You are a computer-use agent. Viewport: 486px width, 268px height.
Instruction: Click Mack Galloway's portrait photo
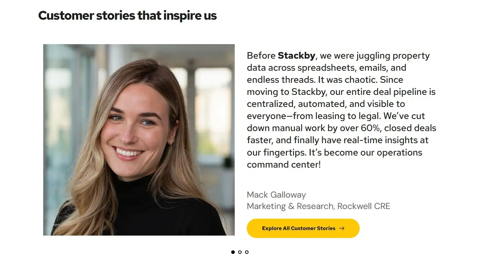click(x=139, y=139)
